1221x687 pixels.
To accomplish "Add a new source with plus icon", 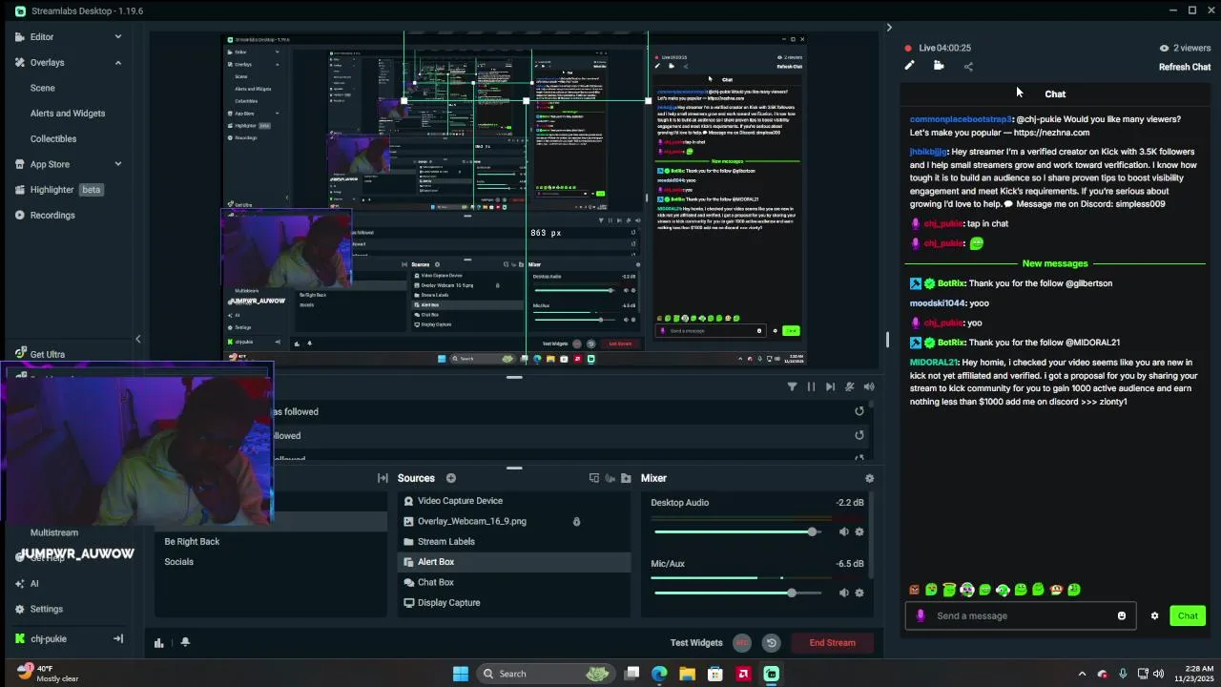I will tap(451, 478).
